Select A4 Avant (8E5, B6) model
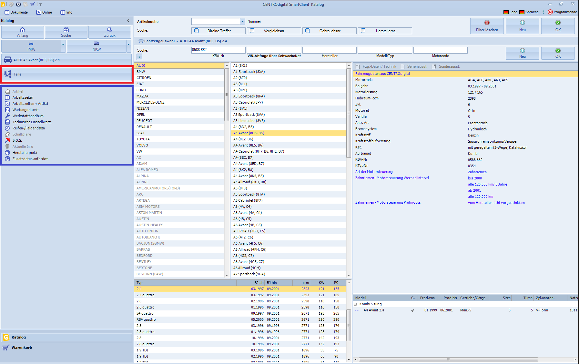The image size is (579, 364). tap(289, 145)
